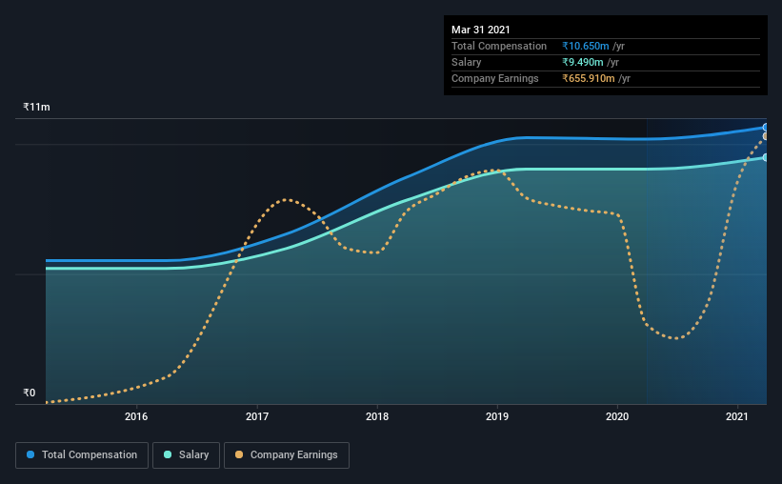The height and width of the screenshot is (484, 782).
Task: Toggle the Total Compensation legend button
Action: coord(82,455)
